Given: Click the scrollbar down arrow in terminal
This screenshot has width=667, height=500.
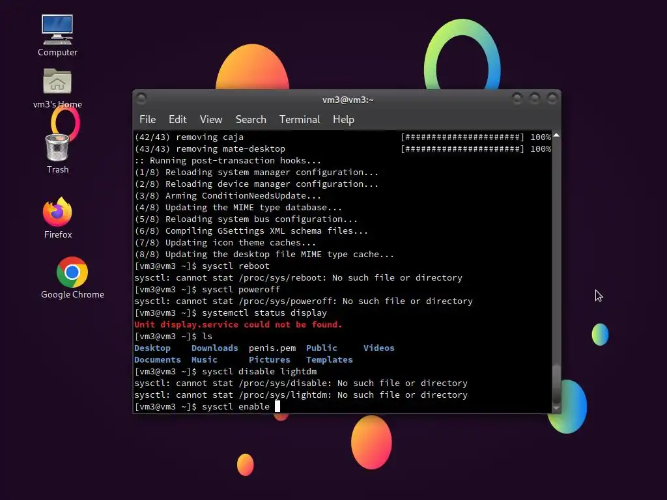Looking at the screenshot, I should (556, 408).
